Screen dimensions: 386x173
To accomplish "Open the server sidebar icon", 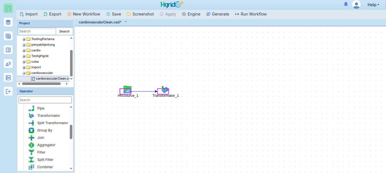I will click(8, 78).
